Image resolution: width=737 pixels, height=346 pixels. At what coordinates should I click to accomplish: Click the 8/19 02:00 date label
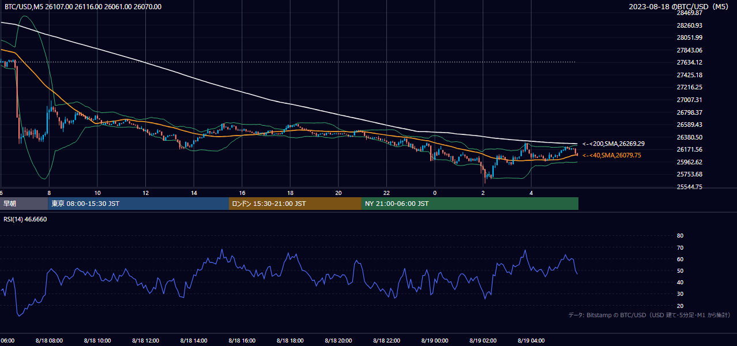click(483, 341)
